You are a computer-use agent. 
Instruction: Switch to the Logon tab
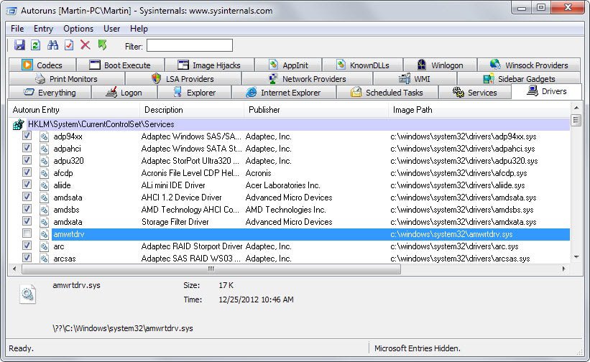[124, 93]
